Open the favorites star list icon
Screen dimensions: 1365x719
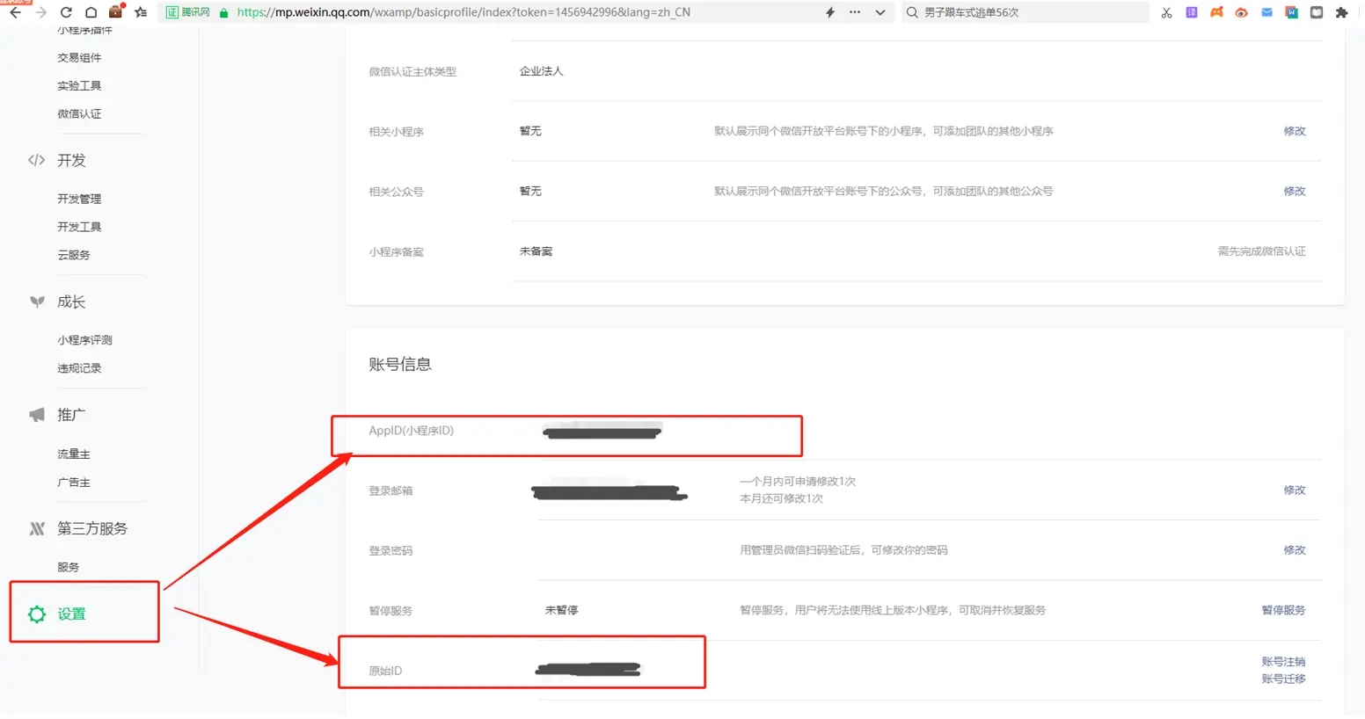pos(141,12)
